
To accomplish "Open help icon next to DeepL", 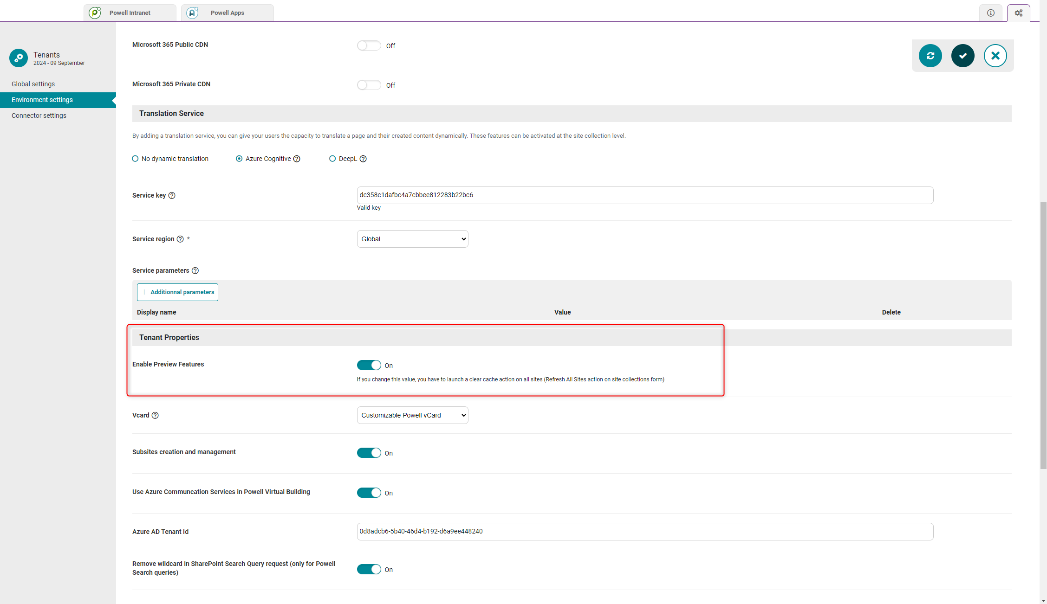I will tap(364, 159).
